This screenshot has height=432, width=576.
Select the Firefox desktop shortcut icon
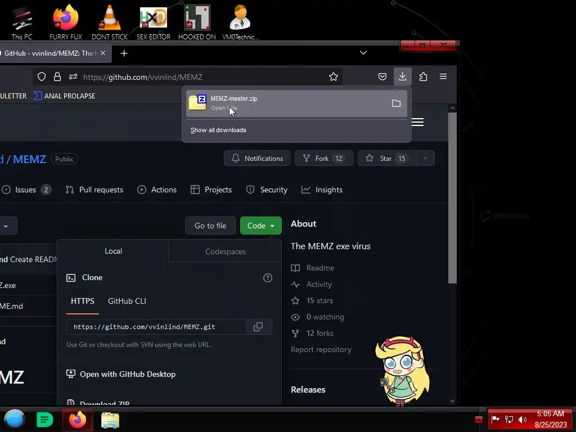point(65,22)
